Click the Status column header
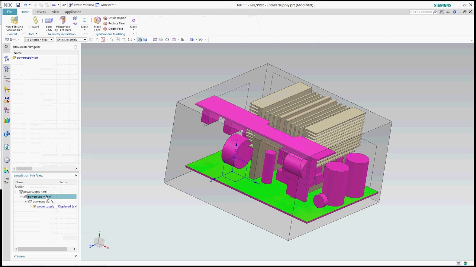 click(67, 182)
